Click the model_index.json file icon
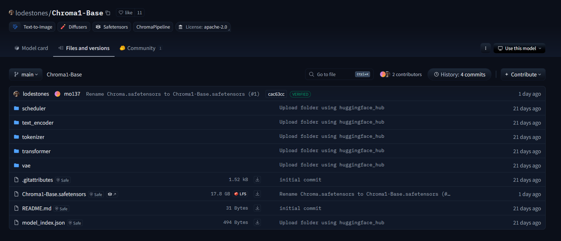561x241 pixels. [x=16, y=222]
